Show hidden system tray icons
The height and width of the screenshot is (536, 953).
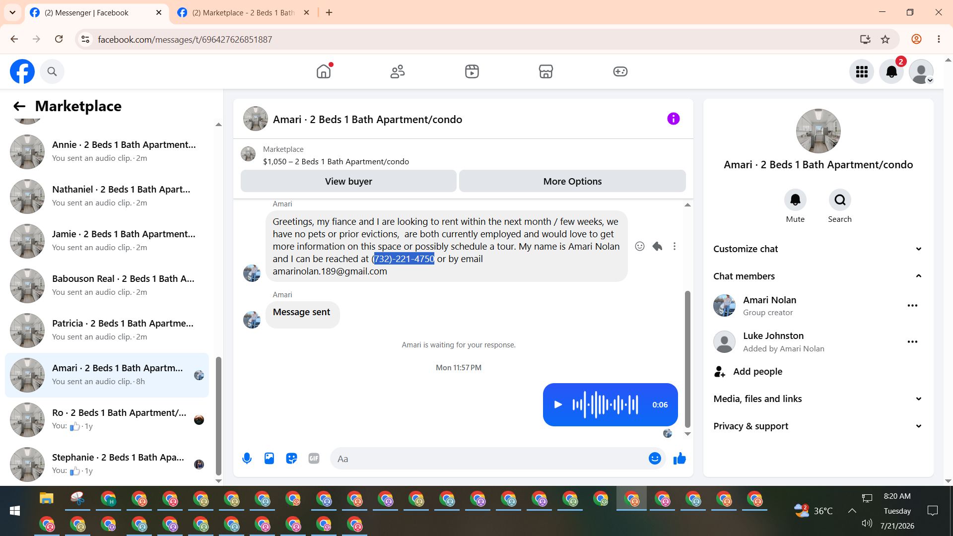coord(852,511)
